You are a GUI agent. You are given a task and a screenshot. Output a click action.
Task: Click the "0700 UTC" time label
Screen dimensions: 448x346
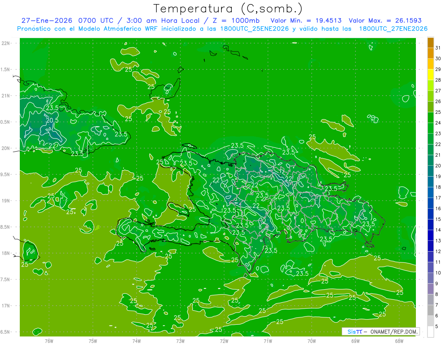click(97, 21)
